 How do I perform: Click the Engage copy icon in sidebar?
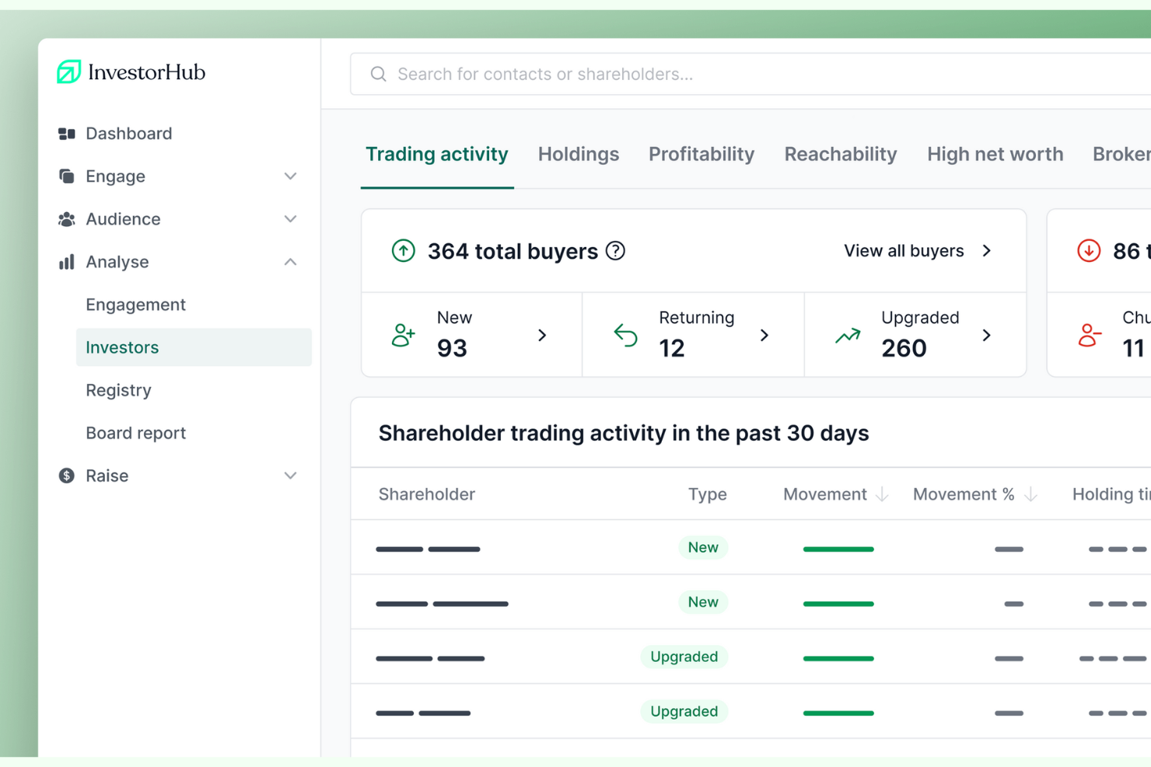coord(66,176)
